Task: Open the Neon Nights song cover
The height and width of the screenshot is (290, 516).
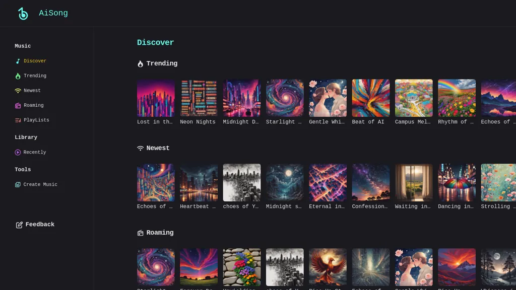Action: pos(199,98)
